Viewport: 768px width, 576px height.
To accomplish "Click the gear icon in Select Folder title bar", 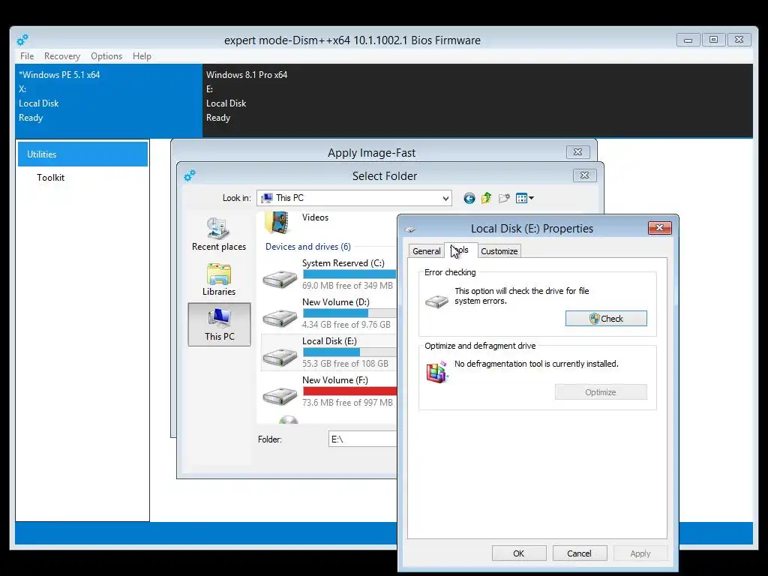I will coord(190,175).
